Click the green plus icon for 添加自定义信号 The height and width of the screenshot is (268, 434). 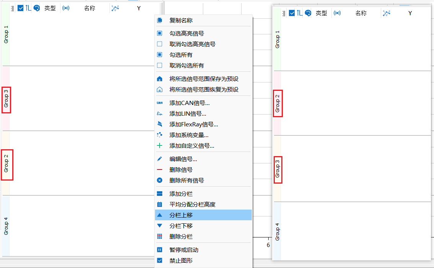click(160, 145)
